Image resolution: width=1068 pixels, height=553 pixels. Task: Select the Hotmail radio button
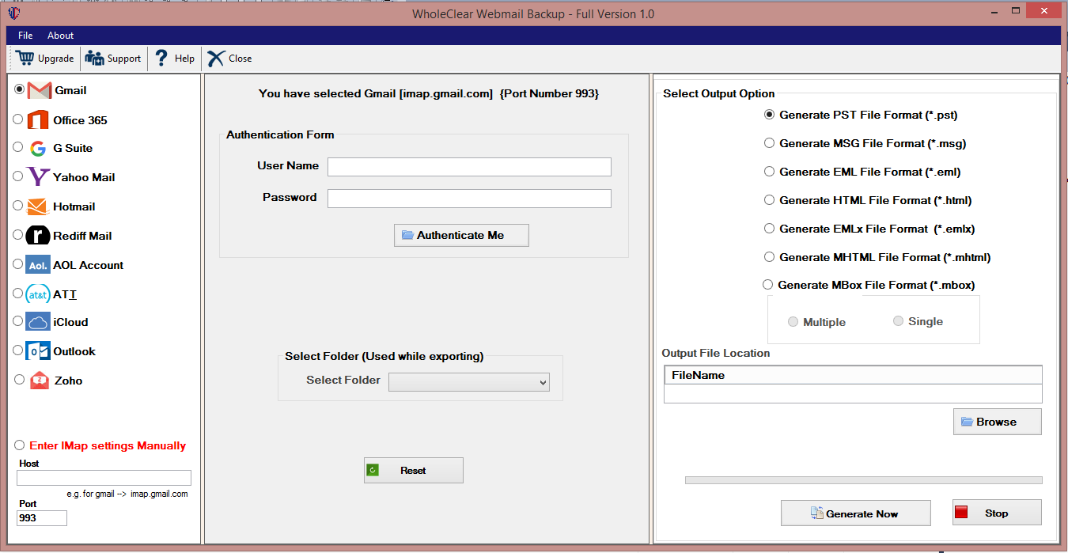pyautogui.click(x=18, y=206)
